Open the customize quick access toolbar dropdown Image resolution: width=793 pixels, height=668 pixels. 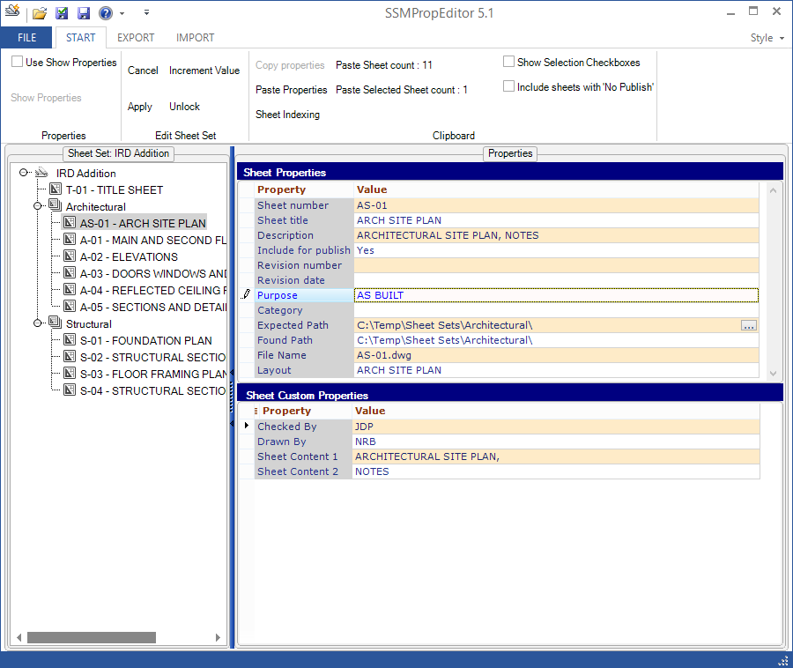pyautogui.click(x=146, y=12)
